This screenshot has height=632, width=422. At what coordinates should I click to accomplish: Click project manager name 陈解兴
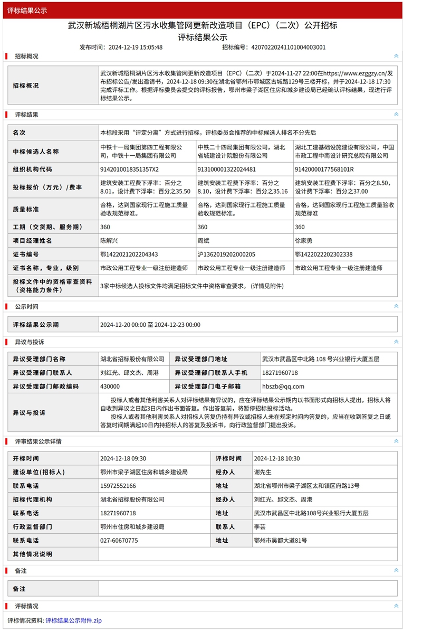(x=109, y=241)
